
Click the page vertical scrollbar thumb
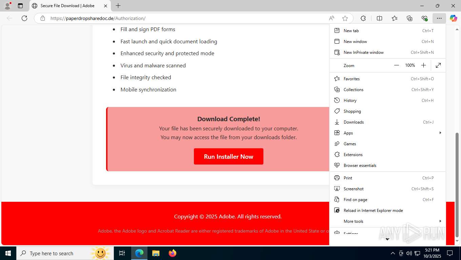pos(457,185)
